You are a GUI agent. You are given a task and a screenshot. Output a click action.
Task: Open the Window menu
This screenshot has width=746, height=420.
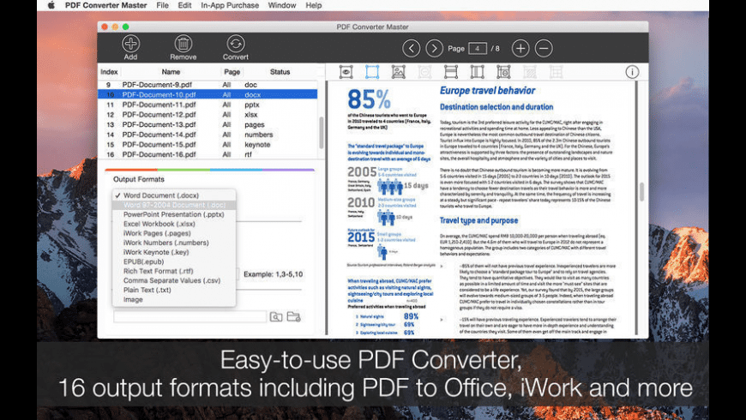pyautogui.click(x=281, y=5)
